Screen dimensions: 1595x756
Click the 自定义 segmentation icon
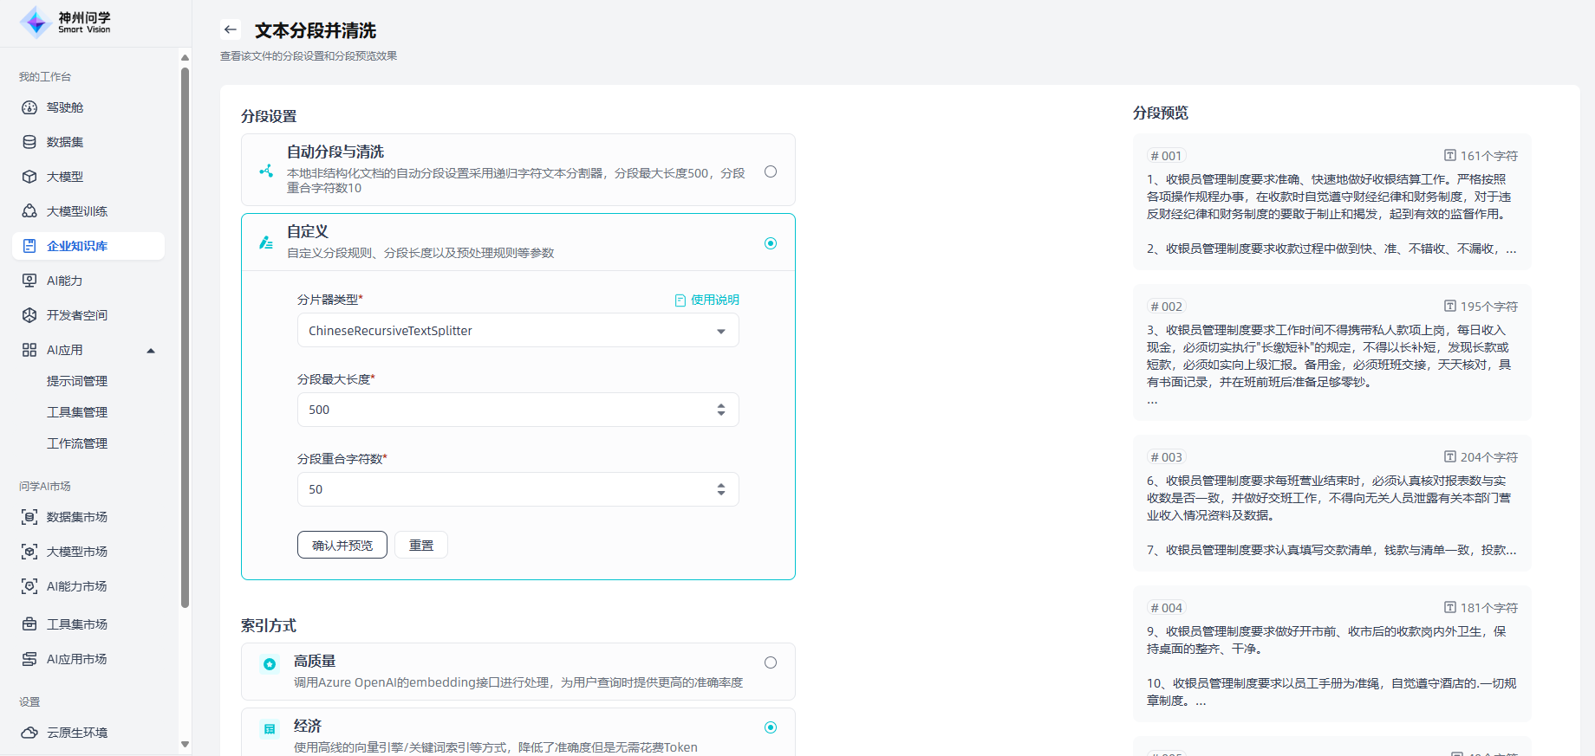click(x=266, y=242)
